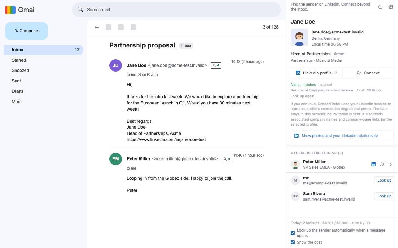Click SenderFinder badge next to Jane Doe's address
This screenshot has width=398, height=248.
click(x=216, y=65)
